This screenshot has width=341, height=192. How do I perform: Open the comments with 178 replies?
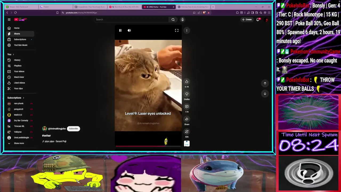coord(187,107)
